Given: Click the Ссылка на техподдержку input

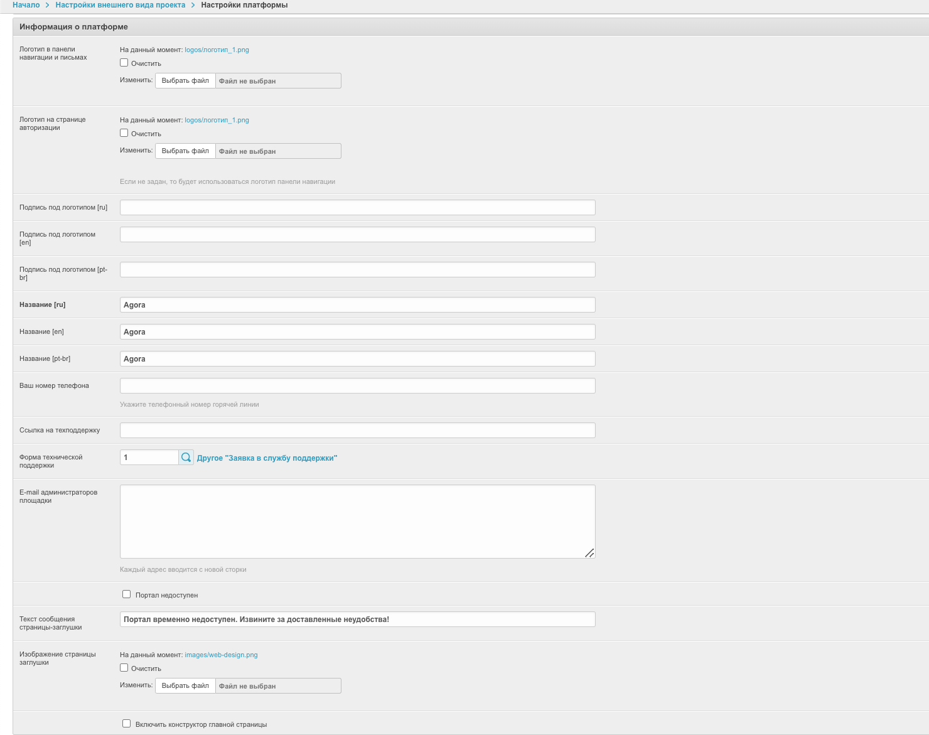Looking at the screenshot, I should coord(357,431).
